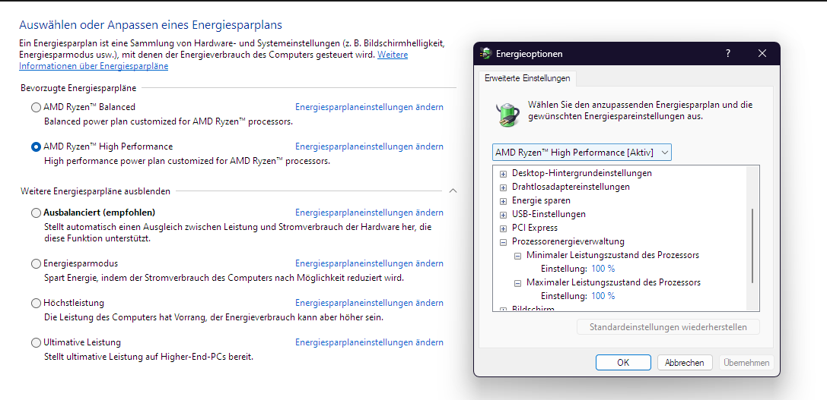Open plan settings link for Höchstleistung
This screenshot has height=400, width=827.
click(x=369, y=303)
